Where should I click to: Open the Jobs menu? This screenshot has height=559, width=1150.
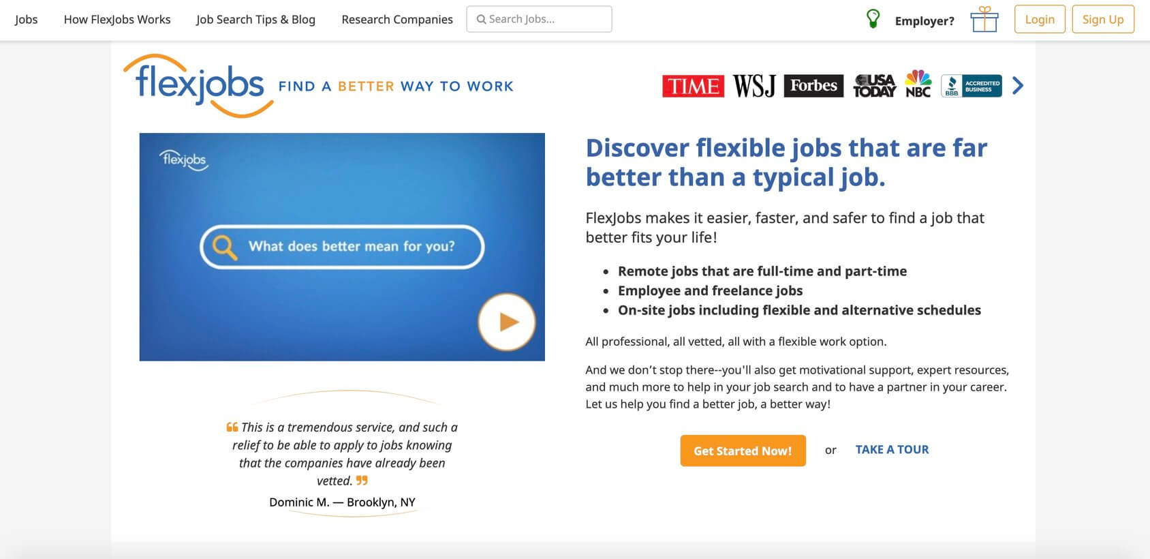coord(27,19)
